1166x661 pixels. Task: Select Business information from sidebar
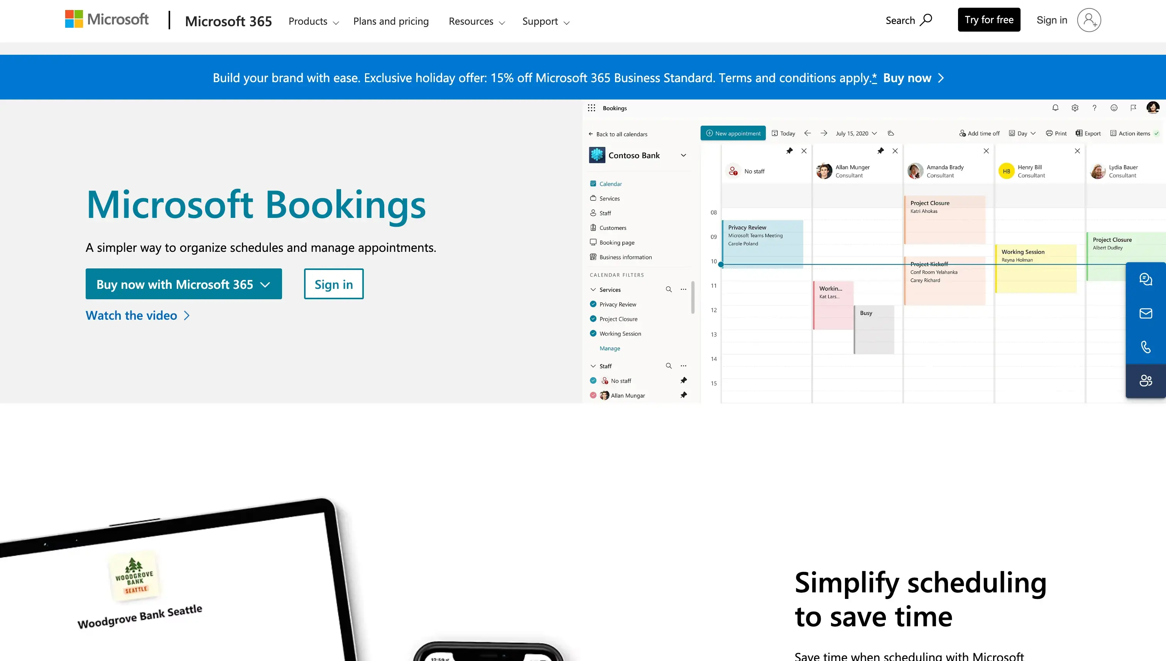[x=625, y=257]
